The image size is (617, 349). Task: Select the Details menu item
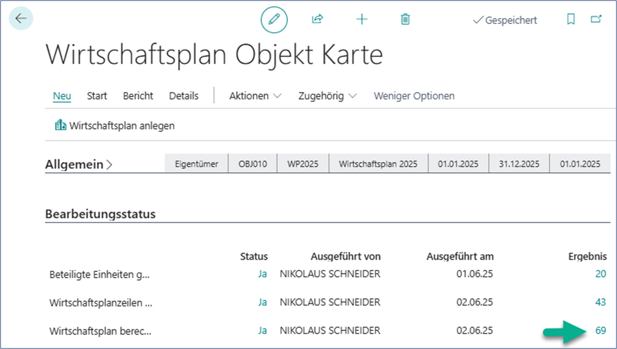pyautogui.click(x=183, y=96)
